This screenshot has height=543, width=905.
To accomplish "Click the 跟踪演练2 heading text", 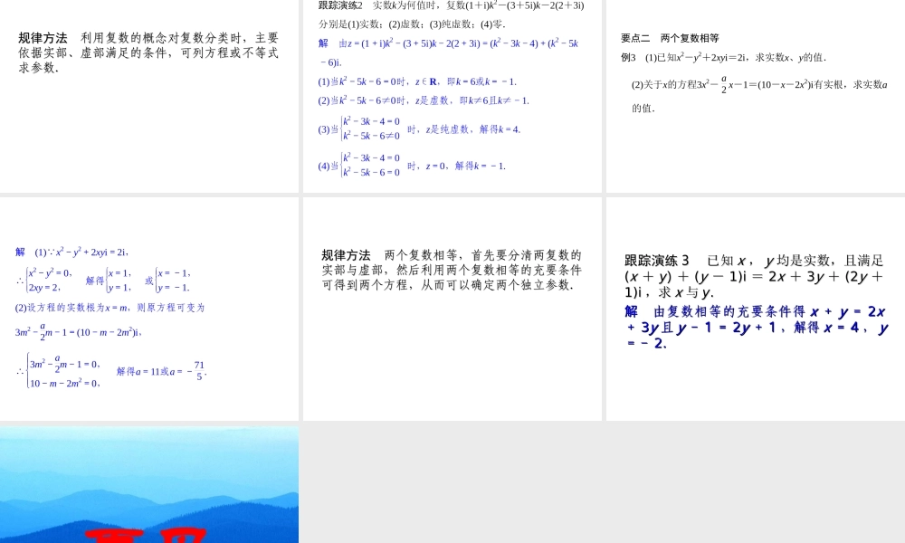I will (x=338, y=7).
